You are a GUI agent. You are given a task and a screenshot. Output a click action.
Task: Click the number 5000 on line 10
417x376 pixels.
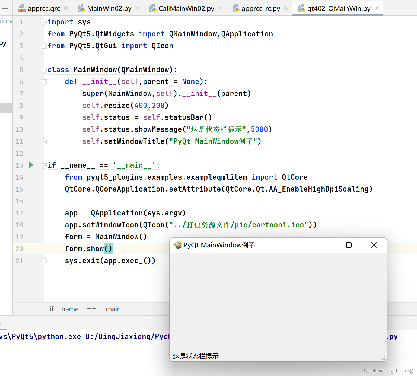[x=259, y=129]
